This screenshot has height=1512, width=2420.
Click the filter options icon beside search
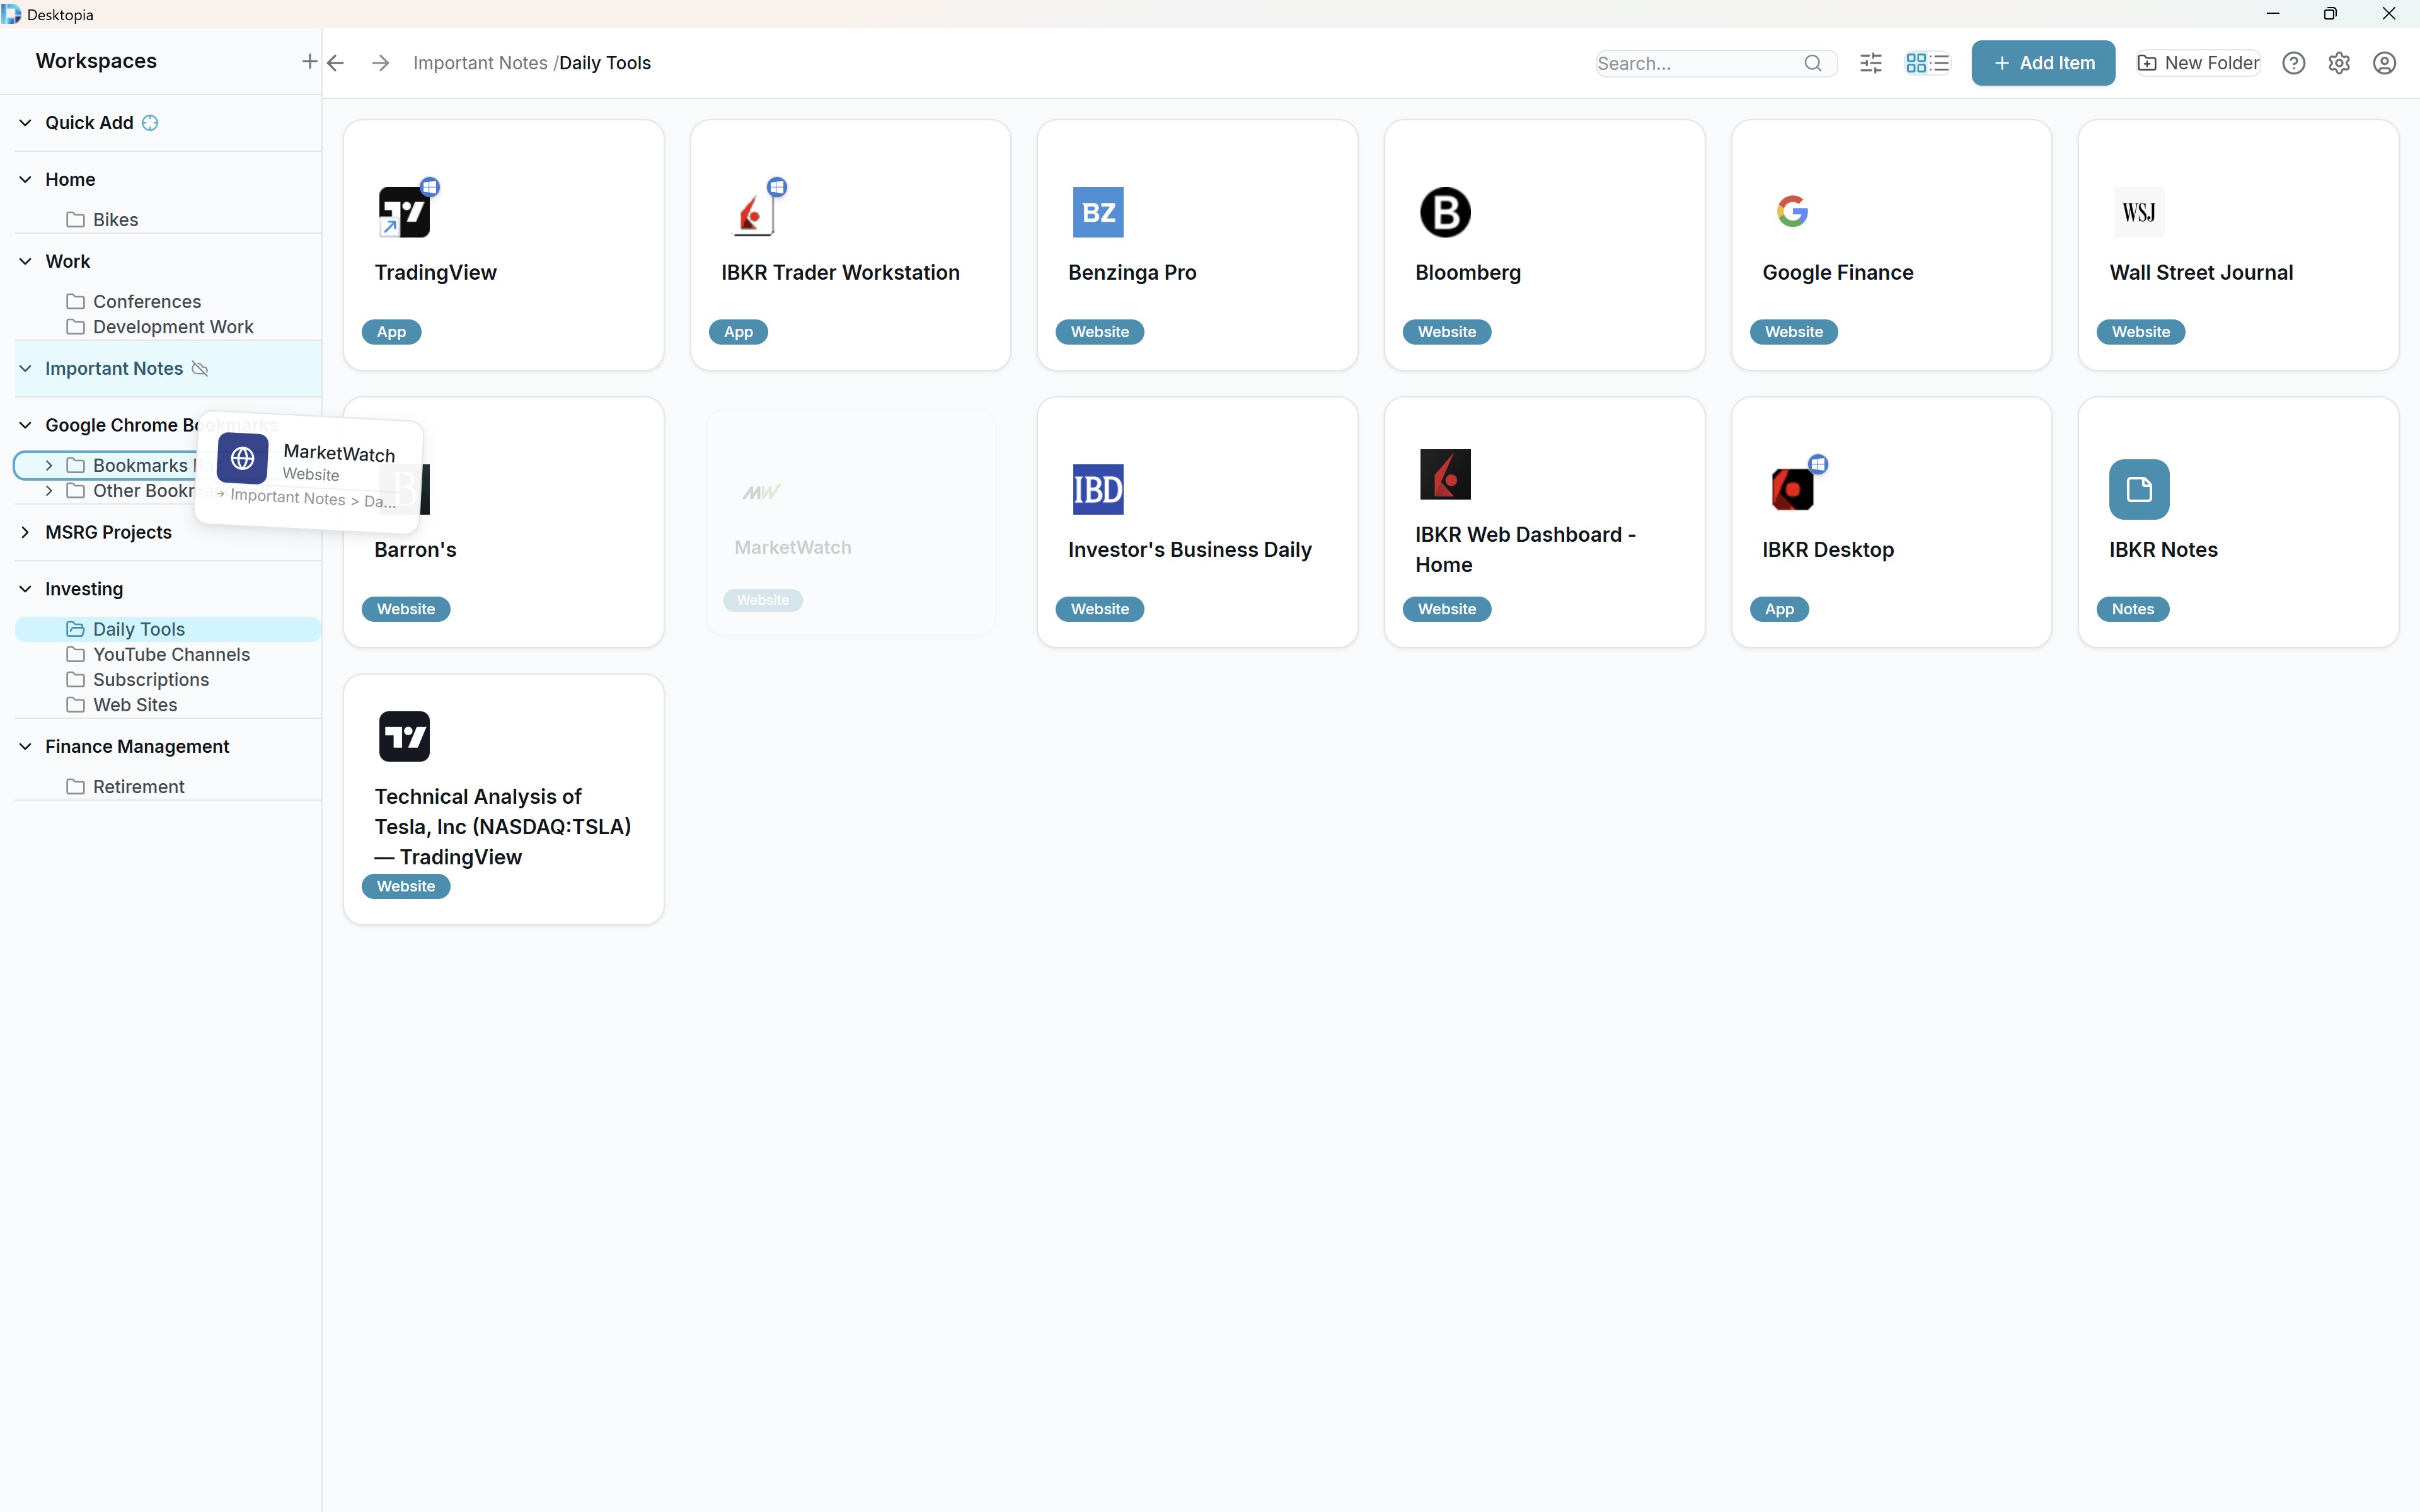coord(1870,62)
